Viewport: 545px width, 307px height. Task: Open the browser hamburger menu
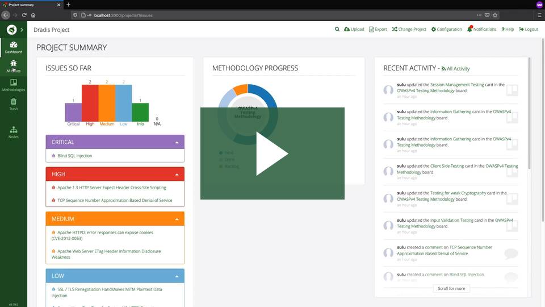click(539, 15)
